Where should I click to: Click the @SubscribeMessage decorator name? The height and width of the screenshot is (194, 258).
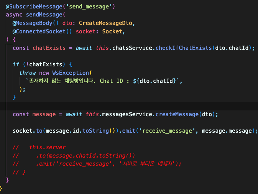pos(34,7)
